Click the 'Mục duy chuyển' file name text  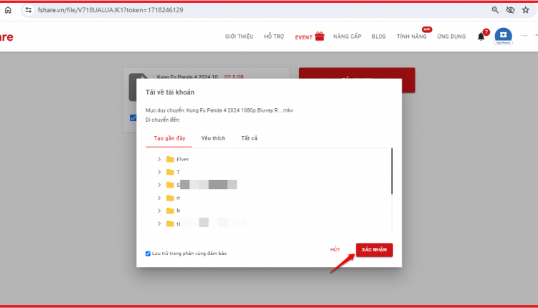pyautogui.click(x=220, y=110)
